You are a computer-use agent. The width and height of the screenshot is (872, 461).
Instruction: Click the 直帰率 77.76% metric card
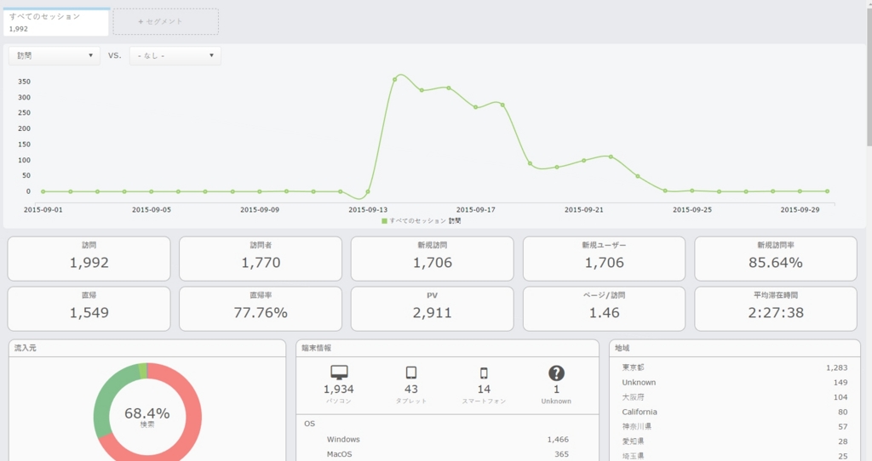click(261, 309)
